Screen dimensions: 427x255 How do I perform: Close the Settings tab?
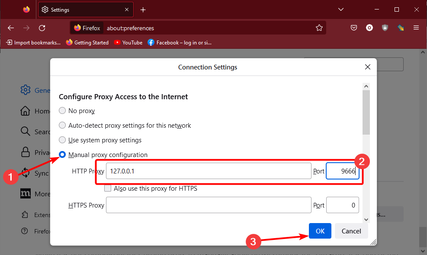click(x=127, y=9)
